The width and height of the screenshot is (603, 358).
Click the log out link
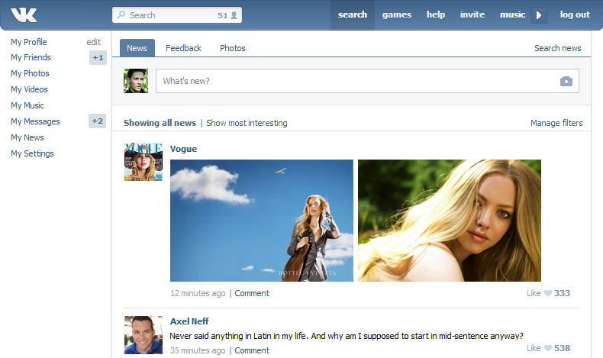575,15
